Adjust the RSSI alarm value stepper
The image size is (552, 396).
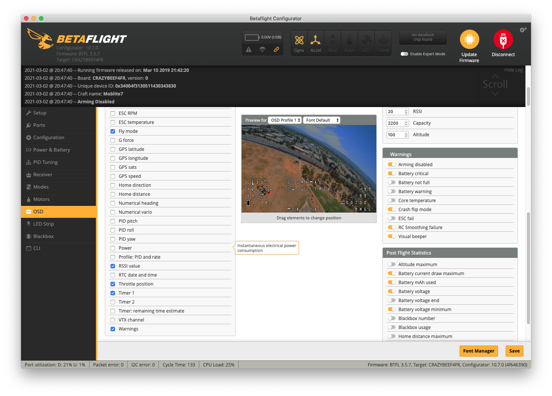(406, 112)
